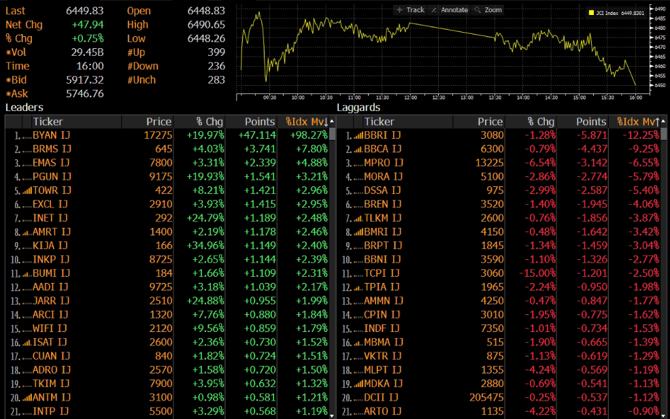The width and height of the screenshot is (670, 419).
Task: Click Leaders % Chg column header
Action: (x=210, y=122)
